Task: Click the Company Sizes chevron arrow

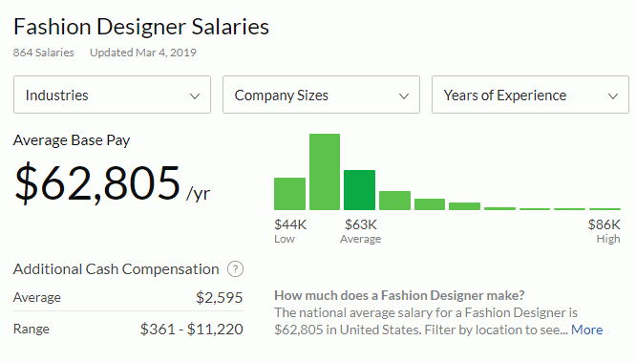Action: coord(404,96)
